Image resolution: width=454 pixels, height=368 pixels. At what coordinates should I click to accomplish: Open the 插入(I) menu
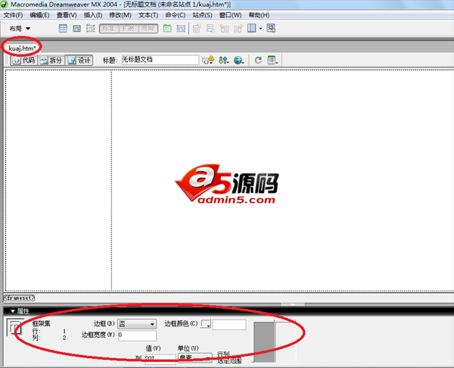point(92,15)
